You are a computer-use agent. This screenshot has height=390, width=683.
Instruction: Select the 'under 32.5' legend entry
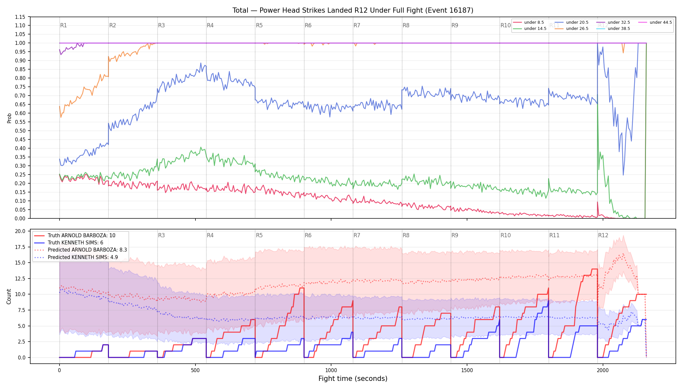coord(613,22)
